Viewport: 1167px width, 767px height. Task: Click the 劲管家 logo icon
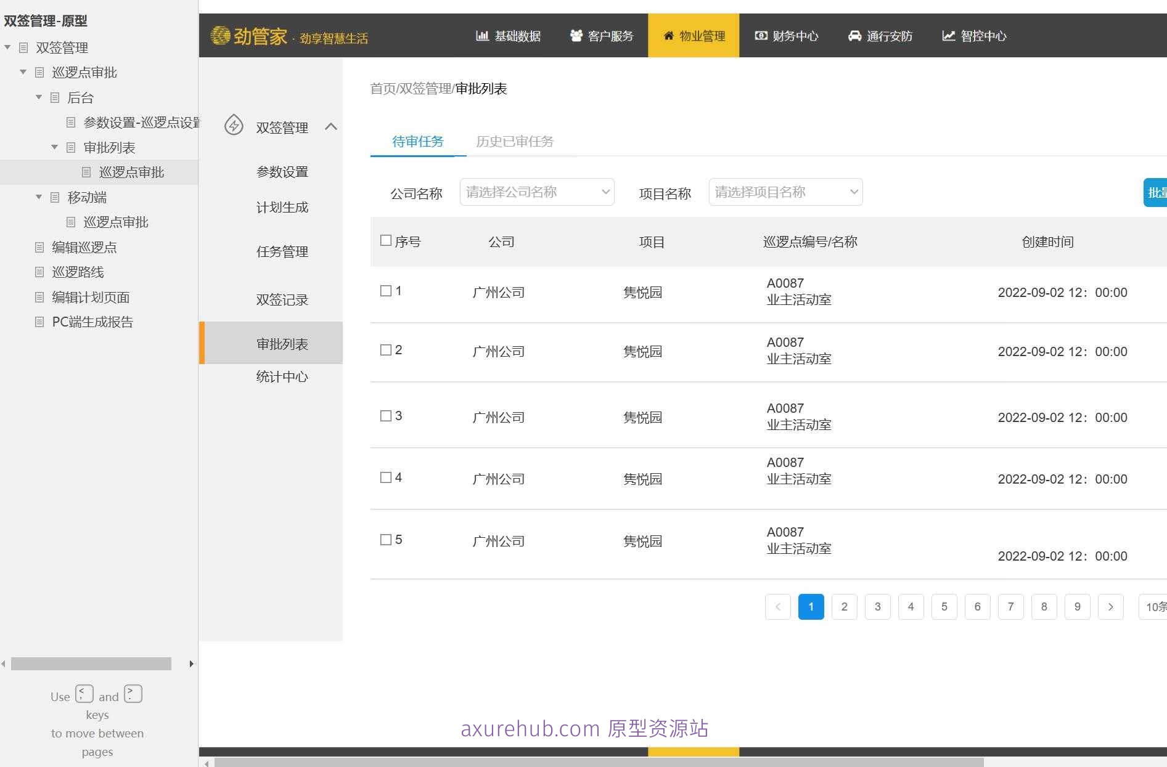(221, 35)
